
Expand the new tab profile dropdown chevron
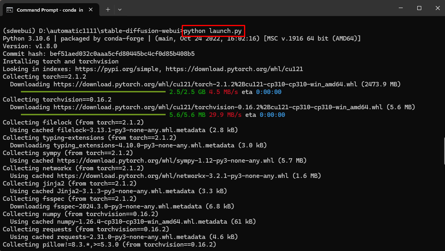[120, 9]
